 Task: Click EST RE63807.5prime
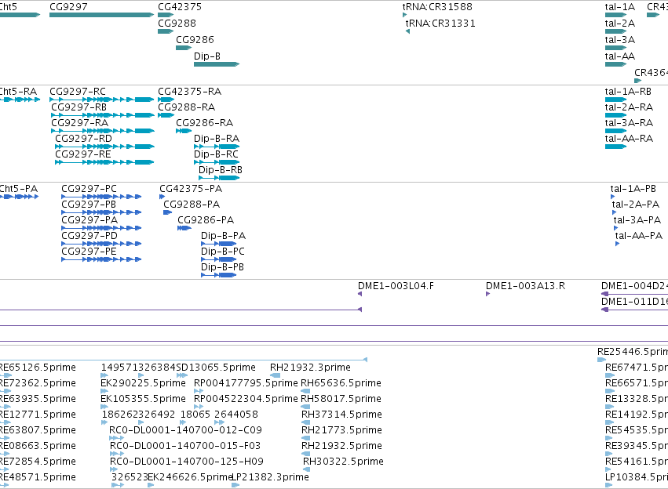(5, 438)
